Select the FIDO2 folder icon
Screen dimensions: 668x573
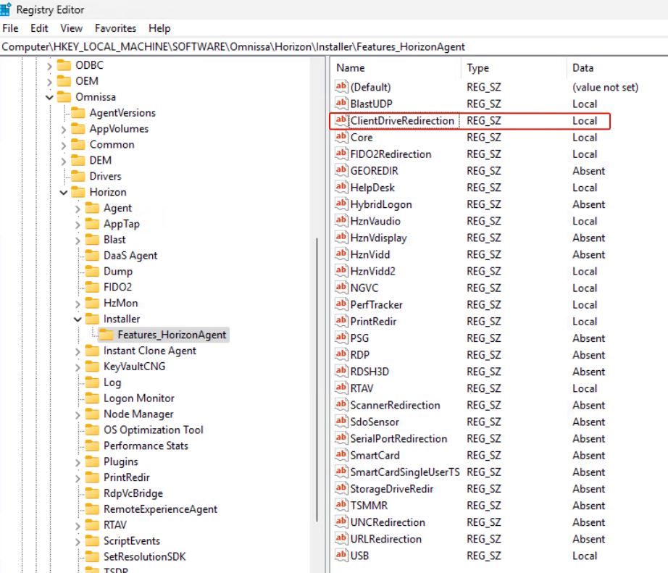coord(92,287)
